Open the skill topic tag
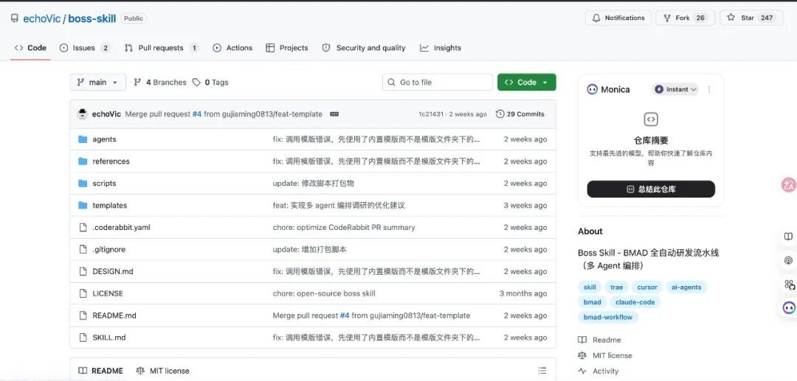 coord(590,287)
